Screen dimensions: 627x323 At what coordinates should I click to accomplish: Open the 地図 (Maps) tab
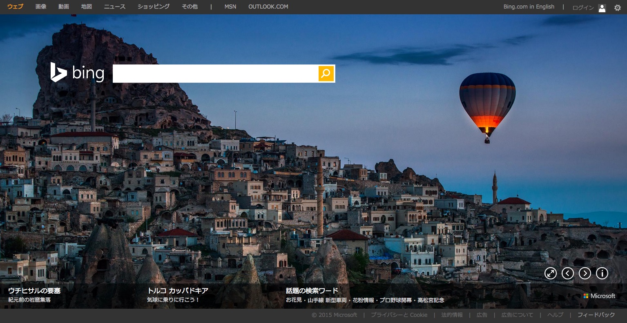[87, 7]
